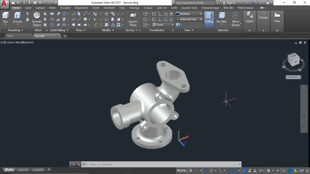Toggle hardware acceleration blue circle icon

(290, 170)
